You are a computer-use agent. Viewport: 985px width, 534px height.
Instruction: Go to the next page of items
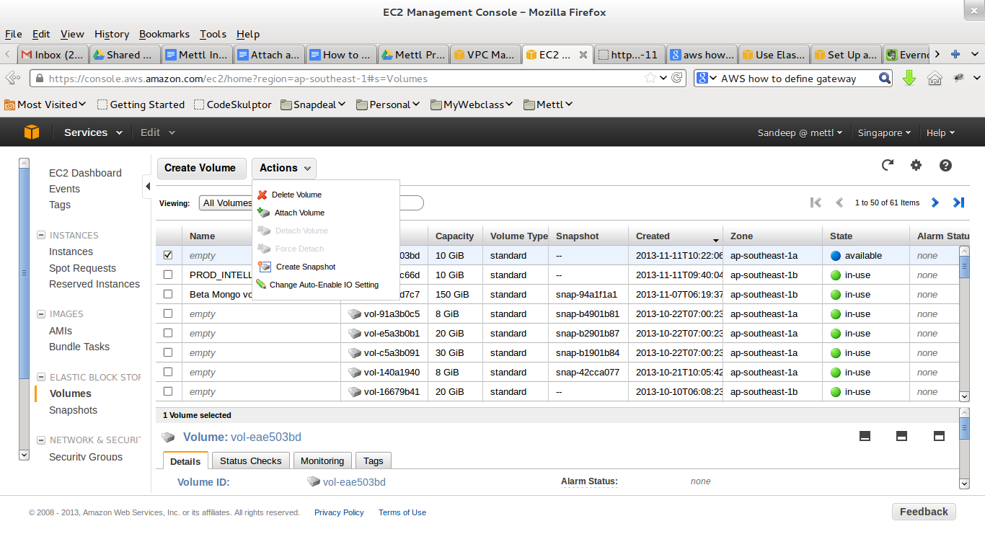[935, 203]
